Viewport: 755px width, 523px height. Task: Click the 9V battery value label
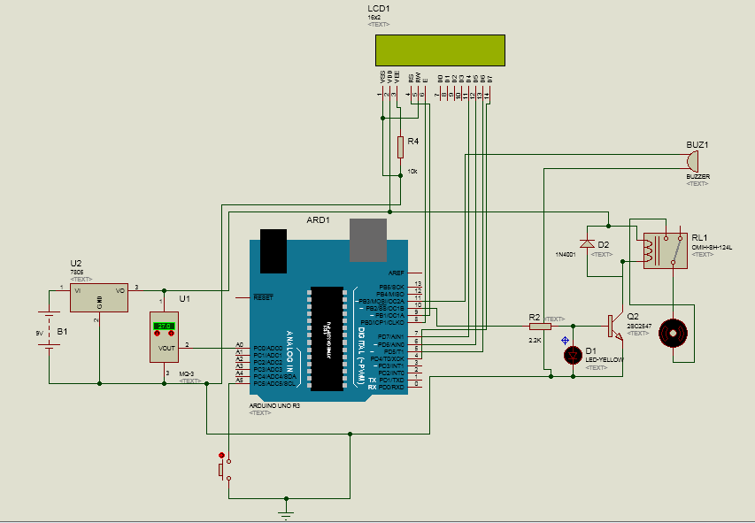coord(40,334)
